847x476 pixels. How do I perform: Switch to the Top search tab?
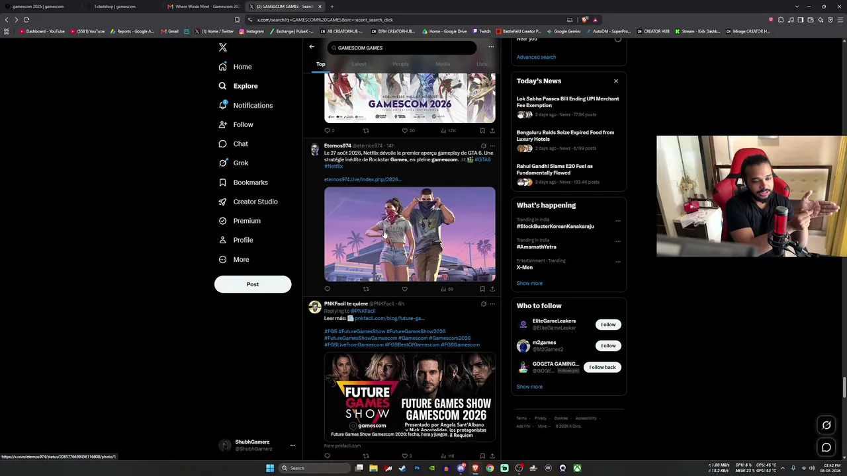pos(320,64)
